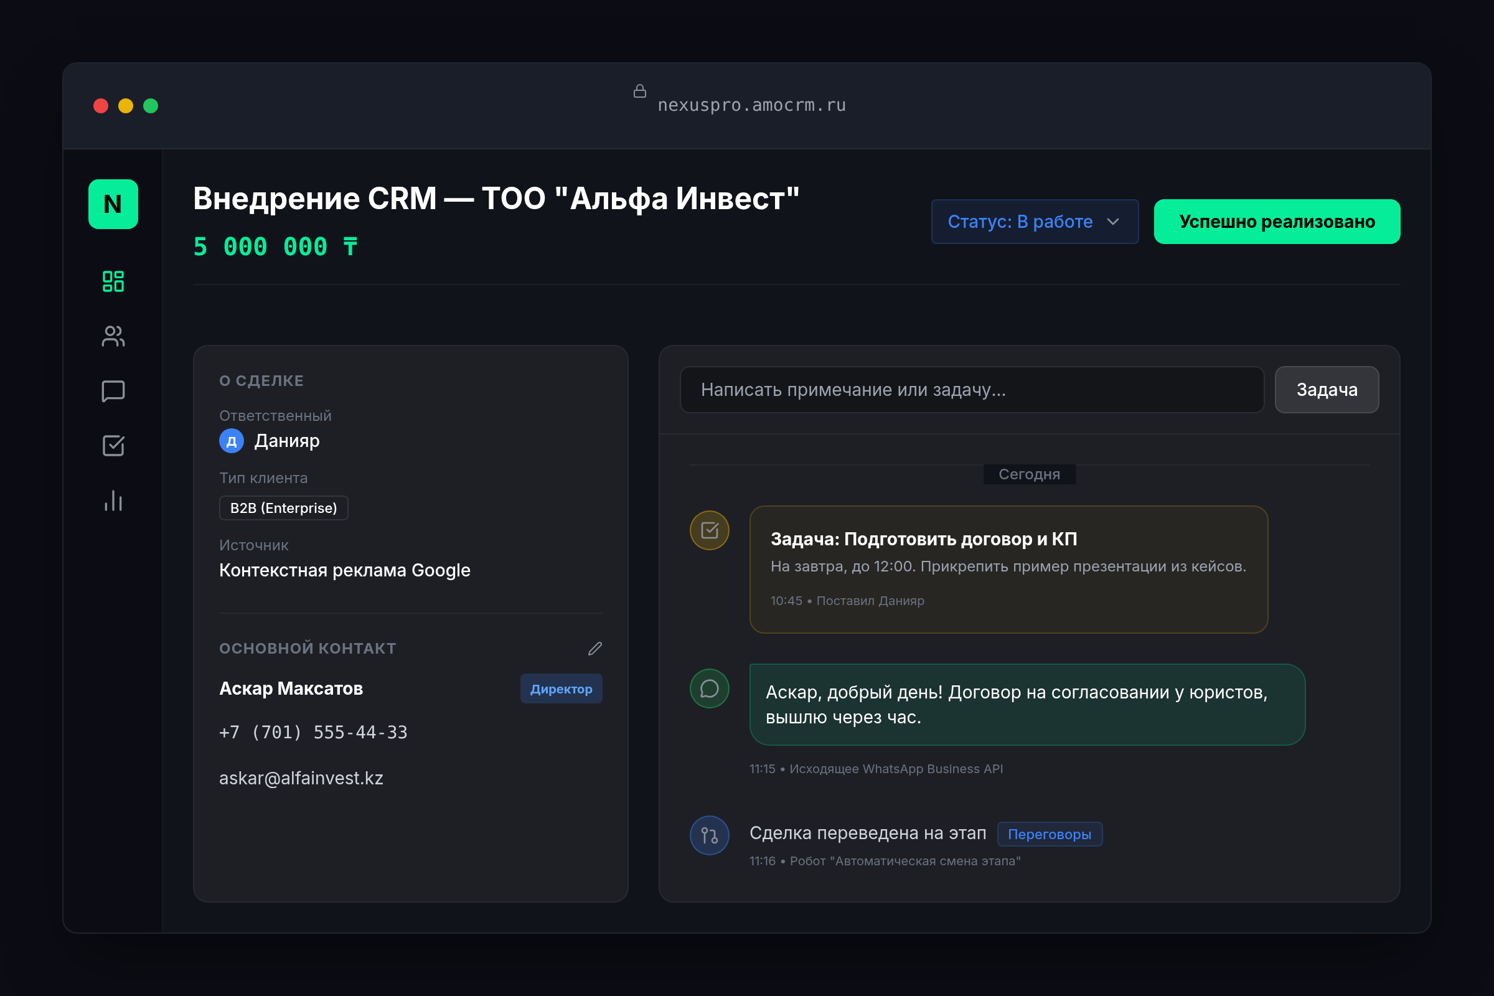Click the green N logo
The height and width of the screenshot is (996, 1494).
pyautogui.click(x=113, y=204)
